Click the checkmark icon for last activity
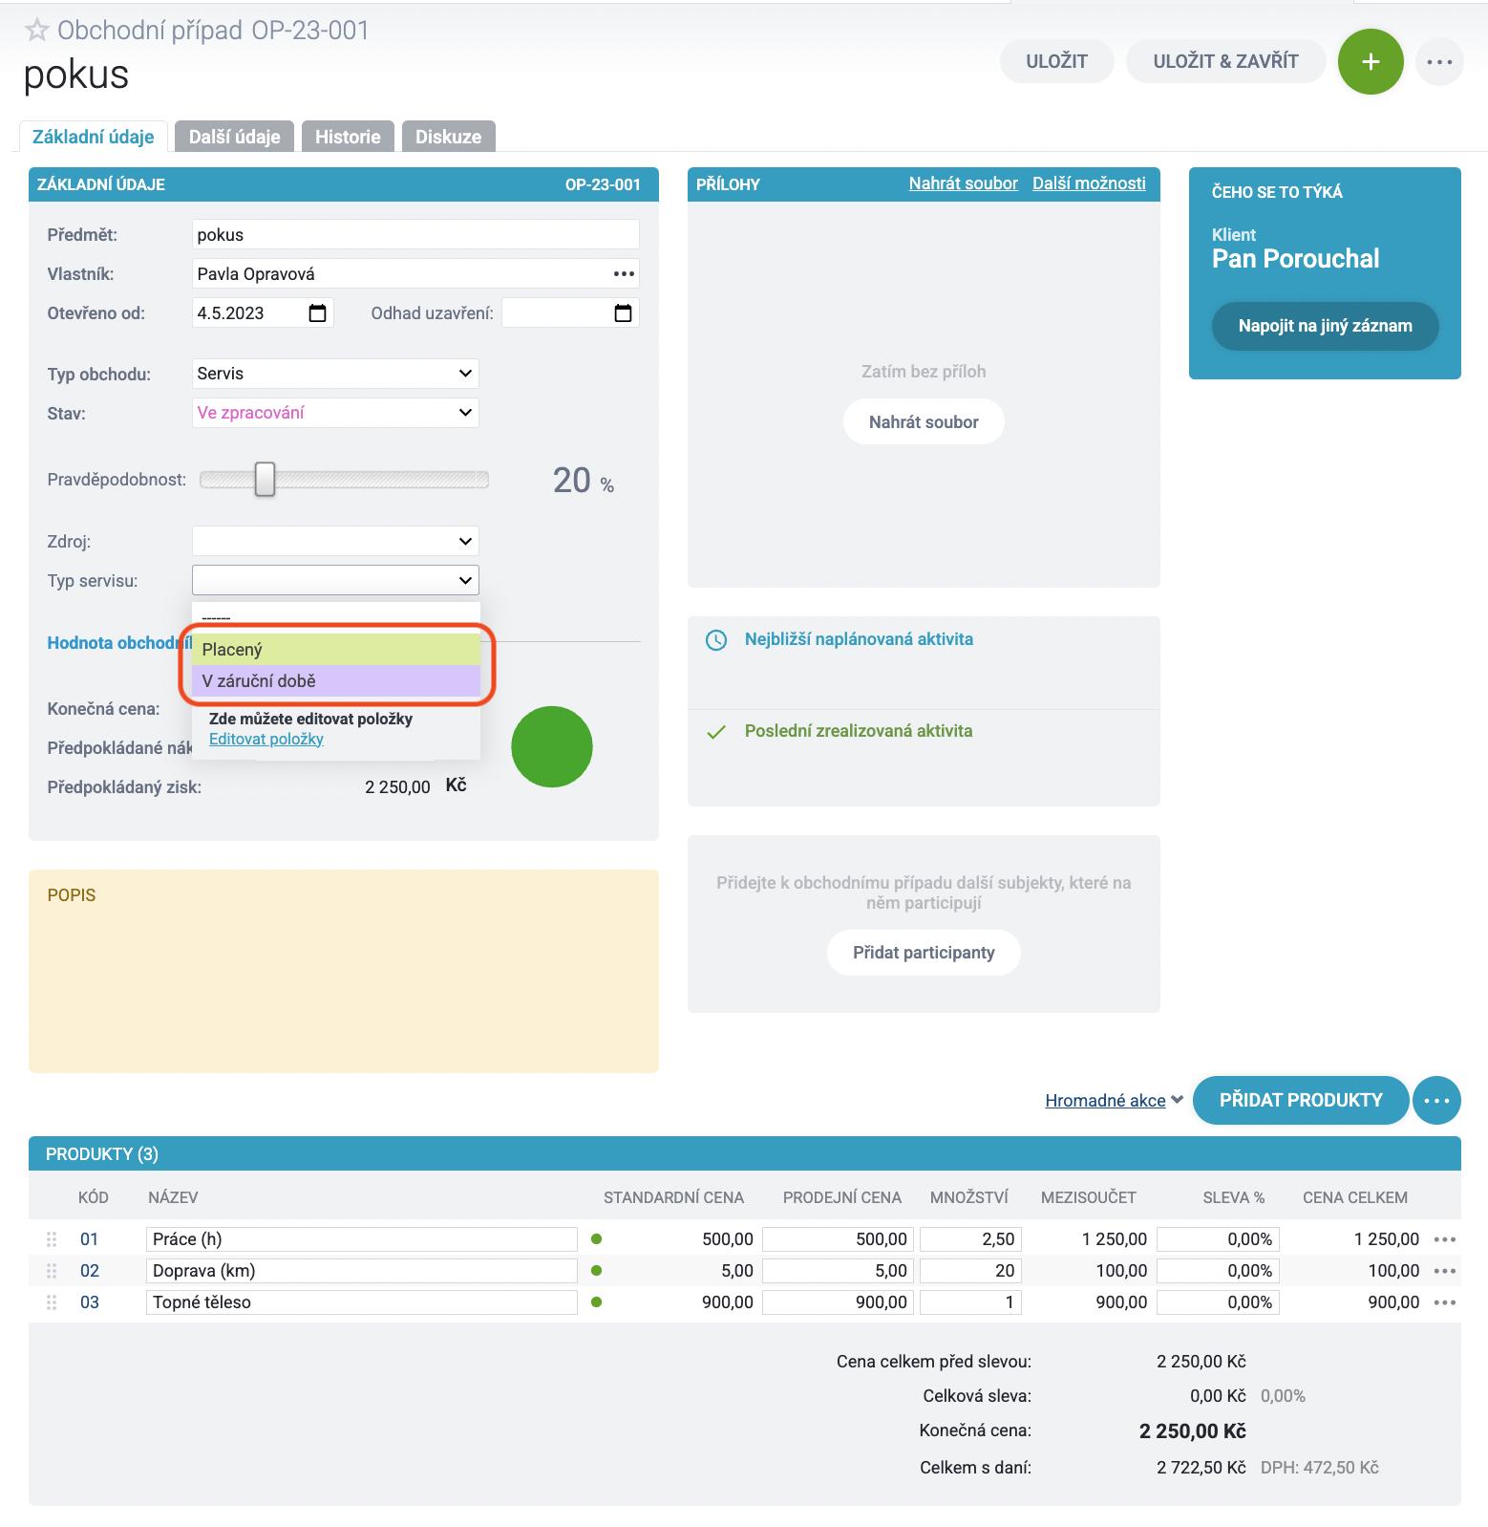 click(x=715, y=732)
